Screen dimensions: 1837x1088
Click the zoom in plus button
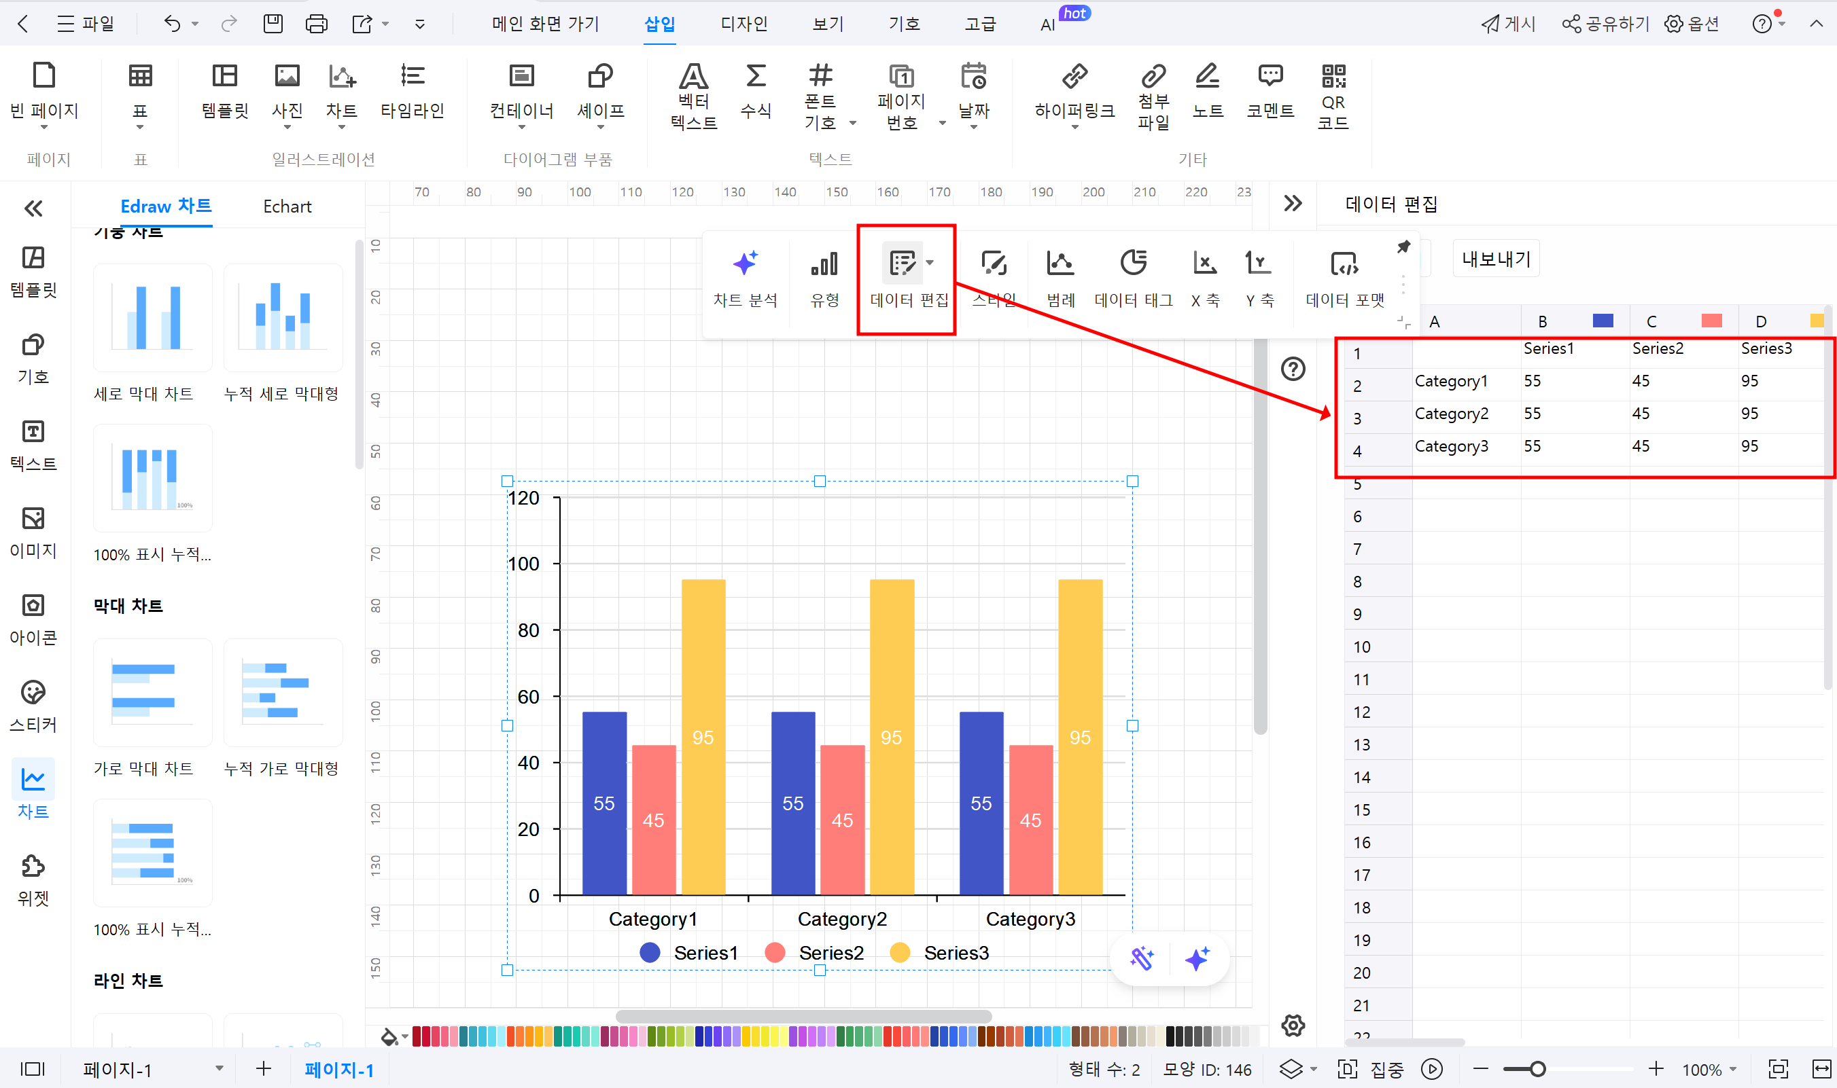click(x=1656, y=1069)
